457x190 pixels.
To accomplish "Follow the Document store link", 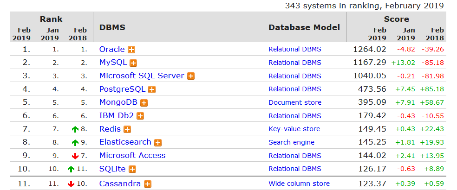I will (295, 103).
